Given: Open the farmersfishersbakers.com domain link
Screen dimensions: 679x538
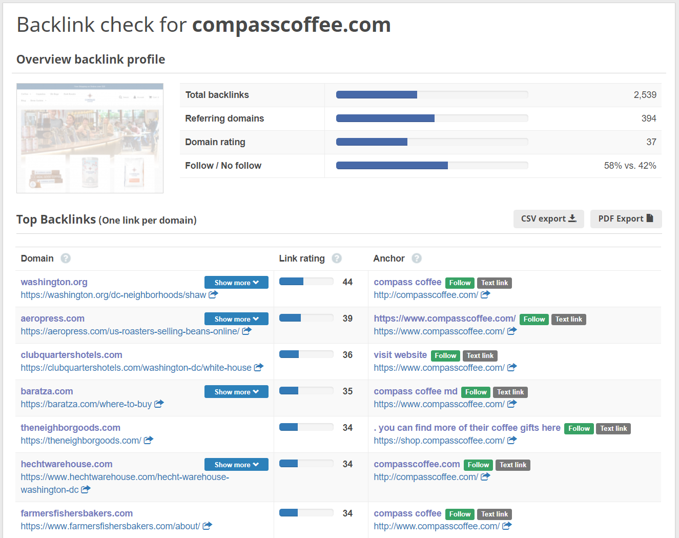Looking at the screenshot, I should tap(77, 513).
